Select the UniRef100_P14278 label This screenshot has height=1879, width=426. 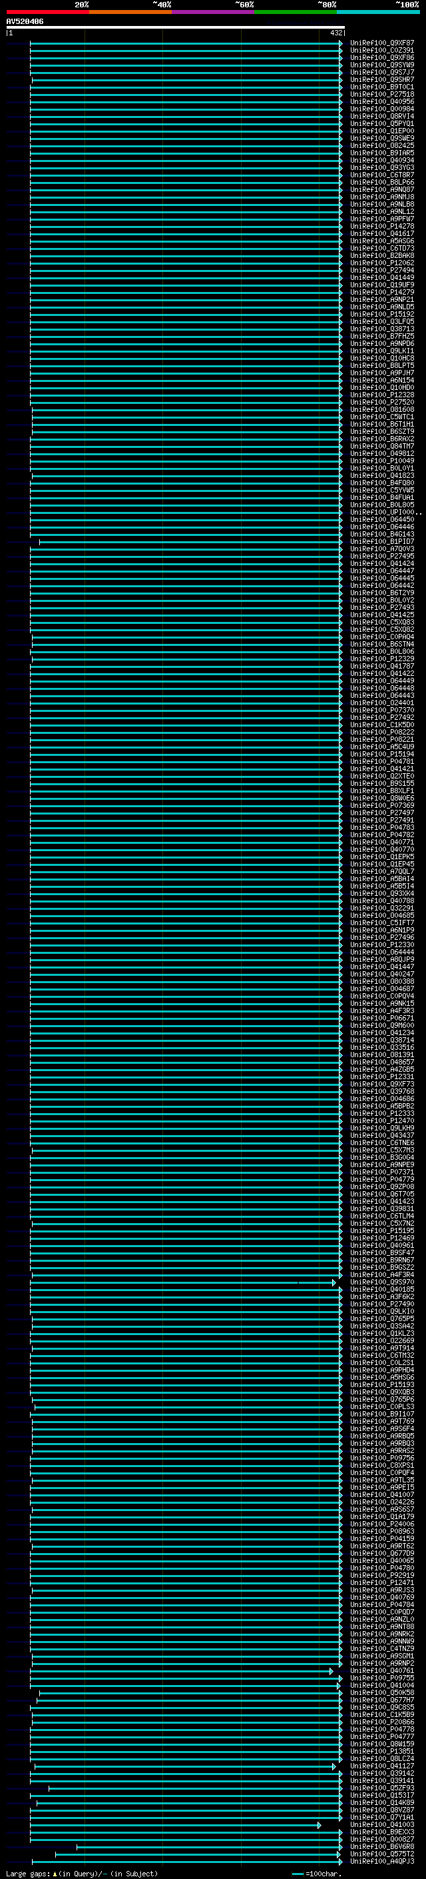tap(382, 226)
